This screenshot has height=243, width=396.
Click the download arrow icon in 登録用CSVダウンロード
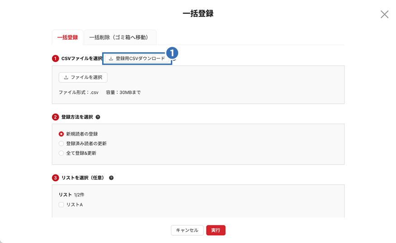click(x=111, y=59)
